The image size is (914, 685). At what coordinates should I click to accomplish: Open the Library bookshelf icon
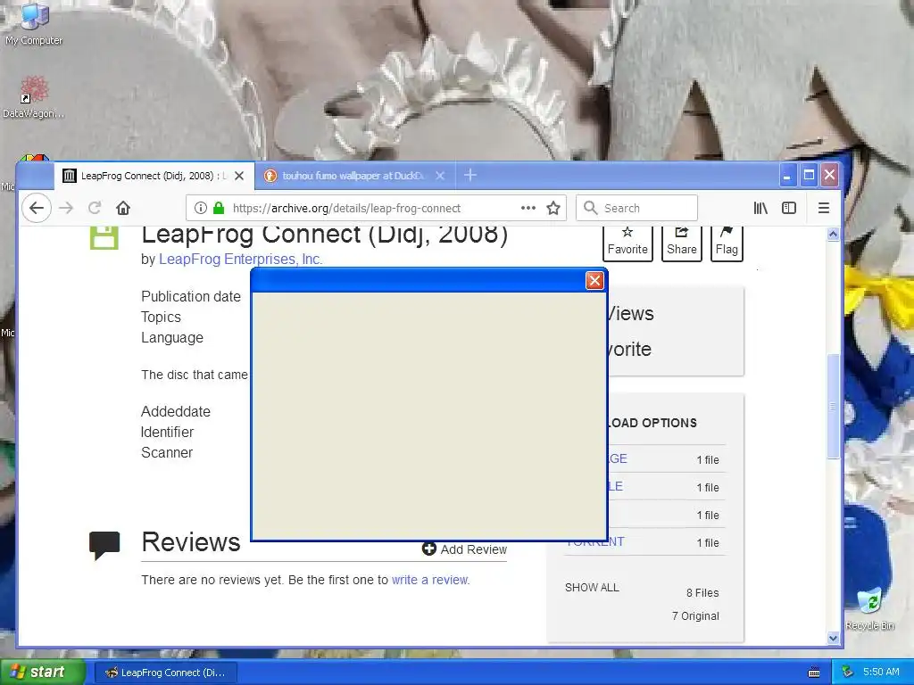pyautogui.click(x=760, y=208)
